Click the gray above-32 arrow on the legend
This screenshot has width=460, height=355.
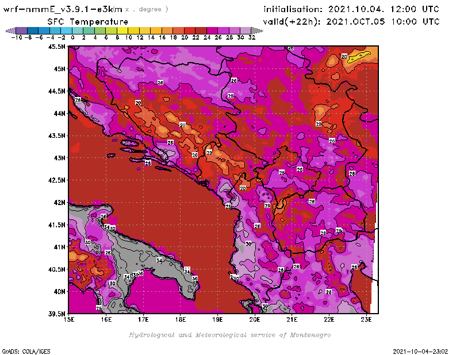tap(257, 30)
